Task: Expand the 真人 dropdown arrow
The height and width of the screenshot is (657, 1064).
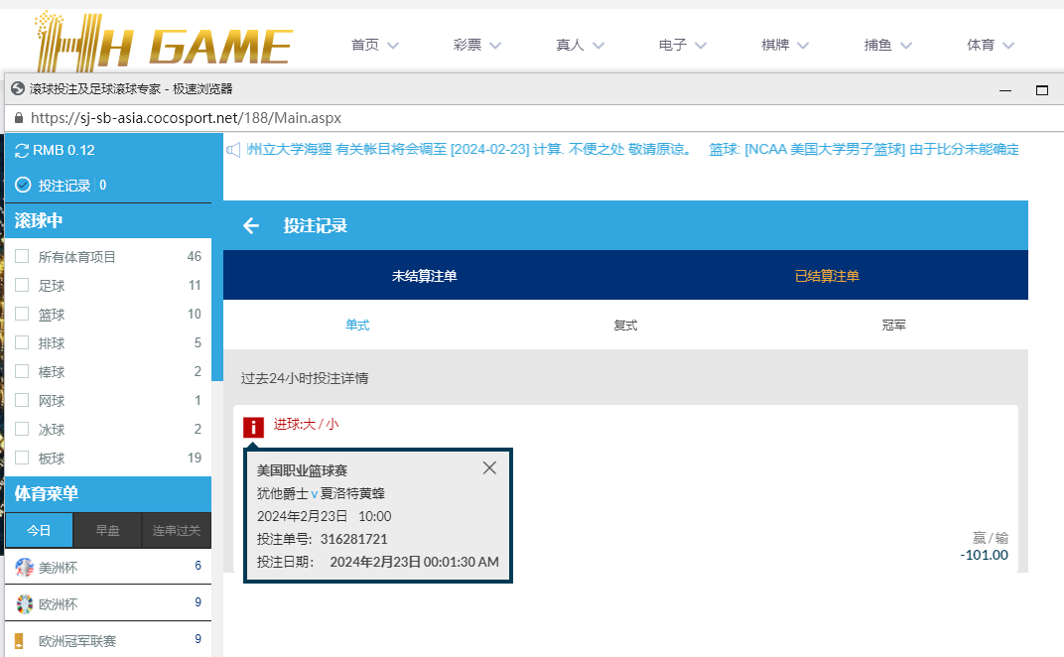Action: pos(598,46)
